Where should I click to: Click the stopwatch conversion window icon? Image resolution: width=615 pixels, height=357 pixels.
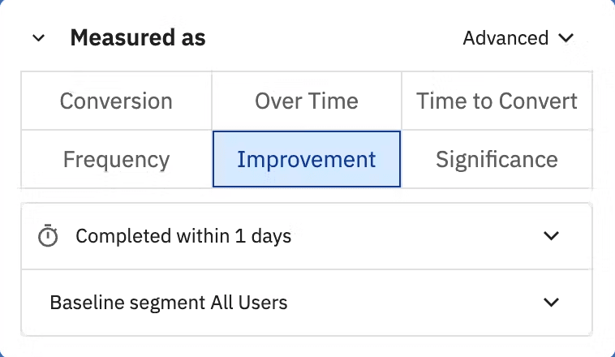point(48,235)
